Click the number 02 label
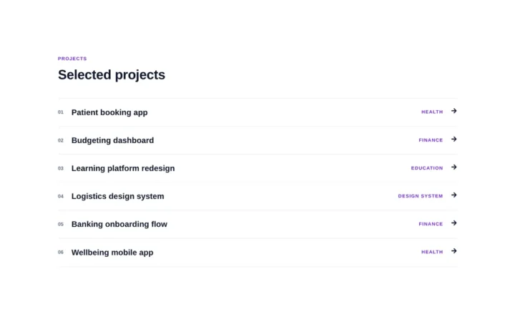Viewport: 515px width, 322px height. tap(61, 140)
